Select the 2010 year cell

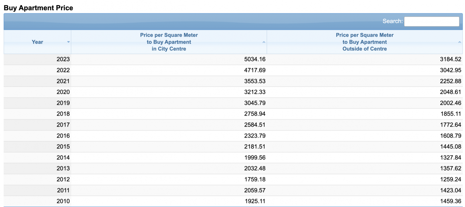click(63, 202)
